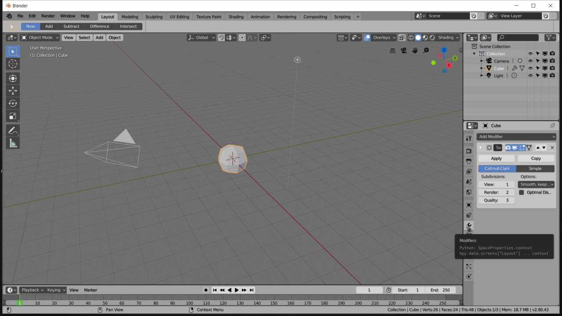Activate the Scale tool

tap(13, 116)
